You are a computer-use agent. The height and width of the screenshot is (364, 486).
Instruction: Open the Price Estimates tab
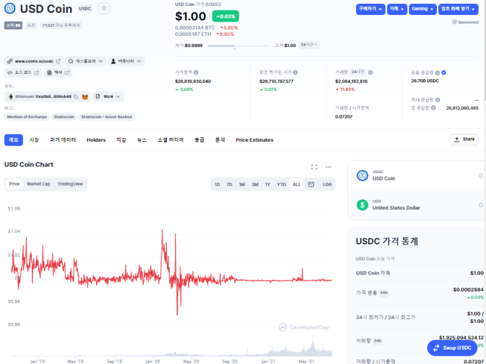(x=254, y=140)
